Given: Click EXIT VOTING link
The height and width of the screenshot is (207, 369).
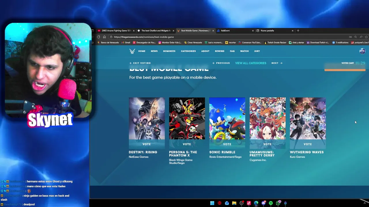Looking at the screenshot, I should click(140, 63).
